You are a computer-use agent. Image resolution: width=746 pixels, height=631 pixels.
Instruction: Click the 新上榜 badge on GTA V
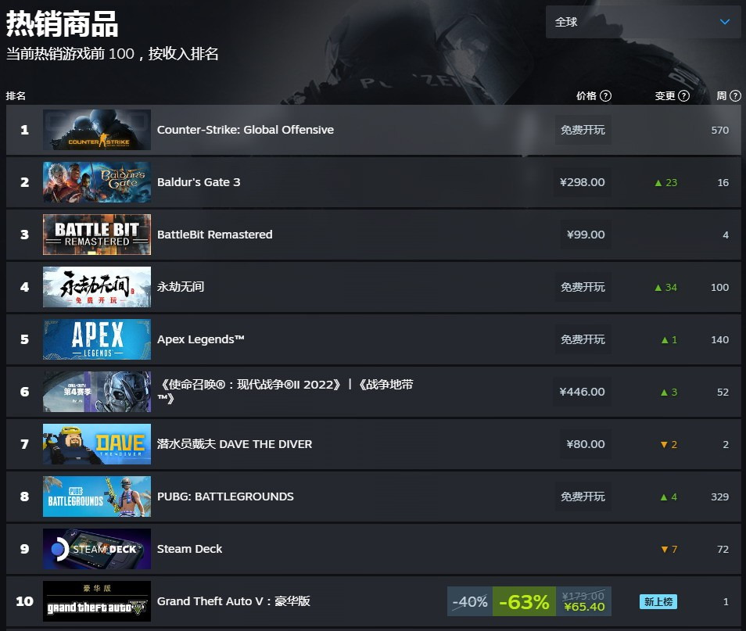658,601
